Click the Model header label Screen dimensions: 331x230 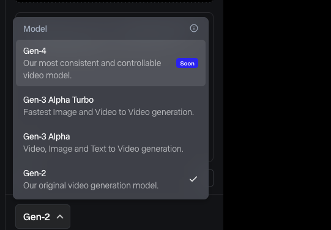click(35, 29)
